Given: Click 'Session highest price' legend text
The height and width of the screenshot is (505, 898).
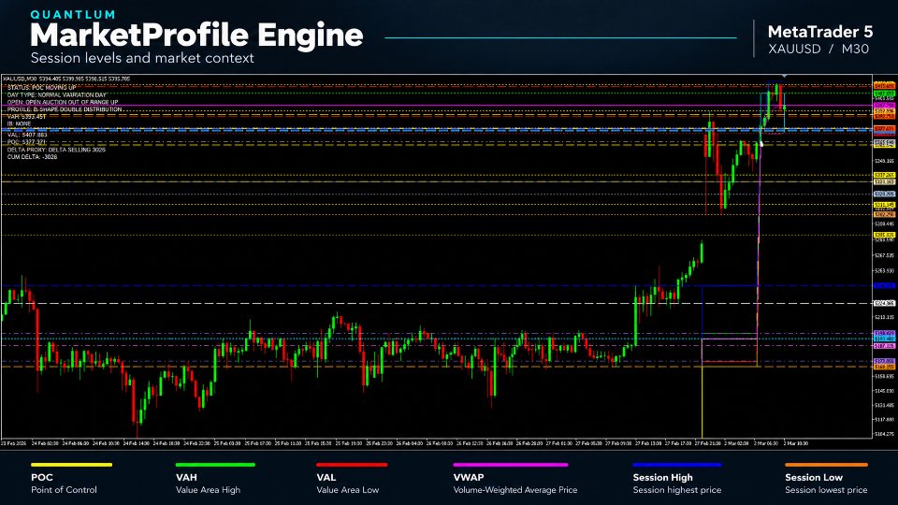Looking at the screenshot, I should tap(677, 490).
